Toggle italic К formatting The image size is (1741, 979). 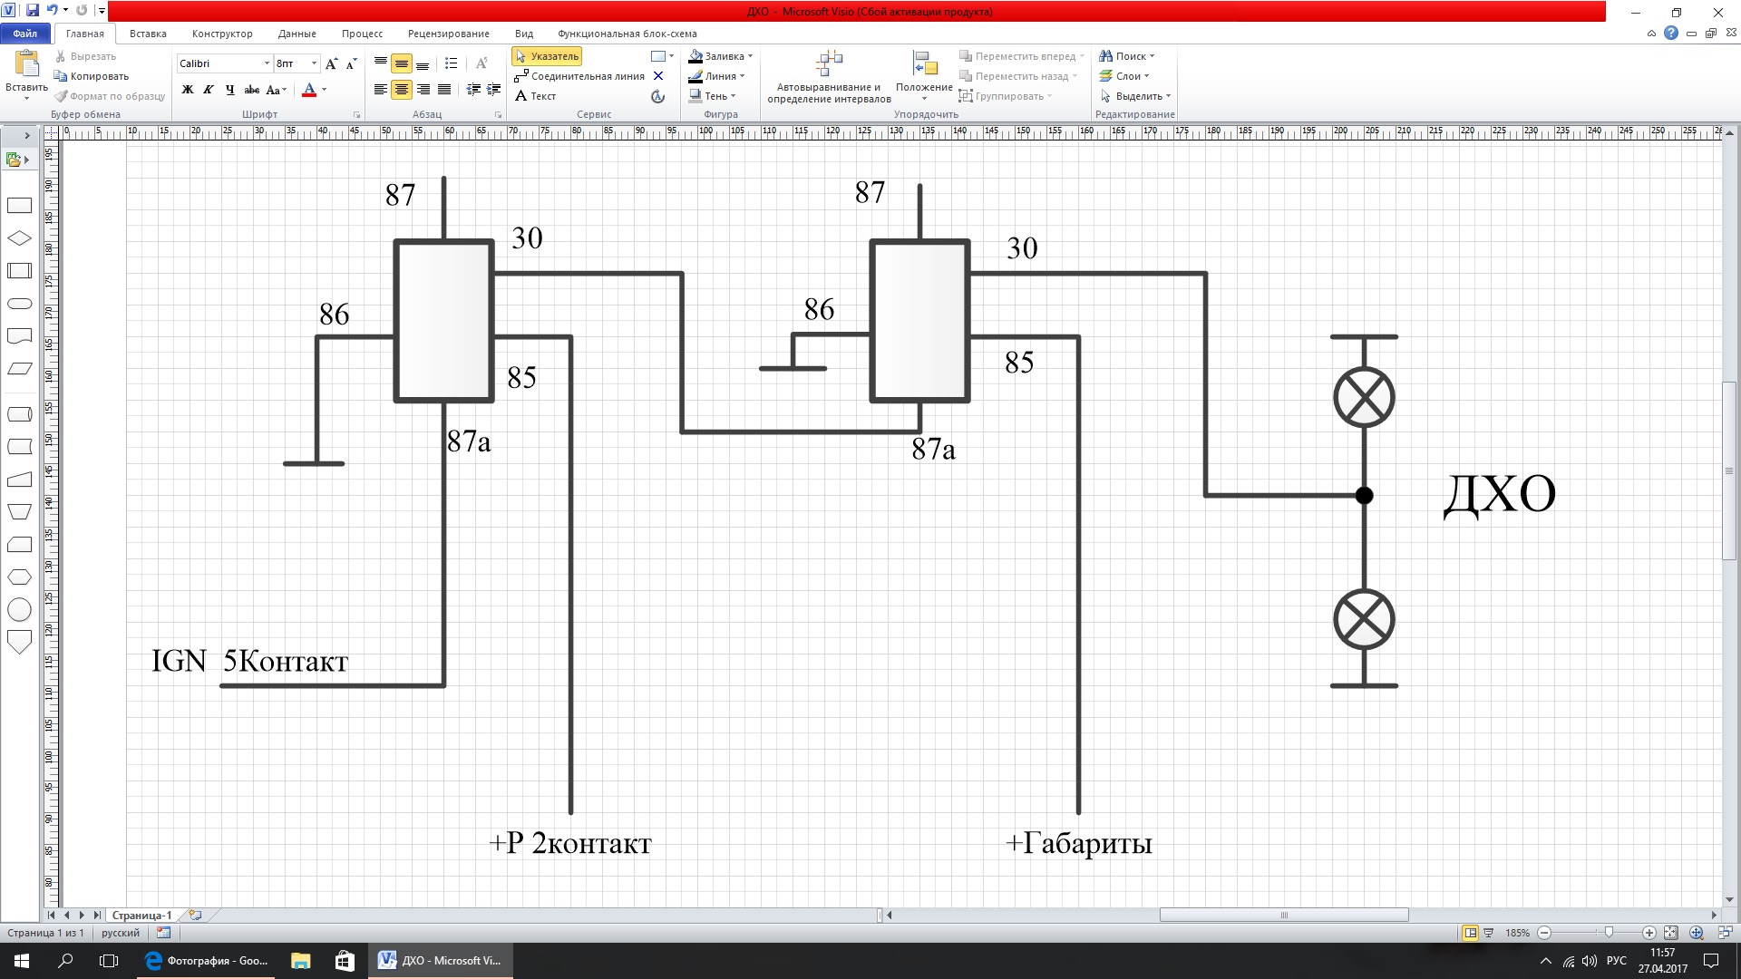pyautogui.click(x=209, y=90)
